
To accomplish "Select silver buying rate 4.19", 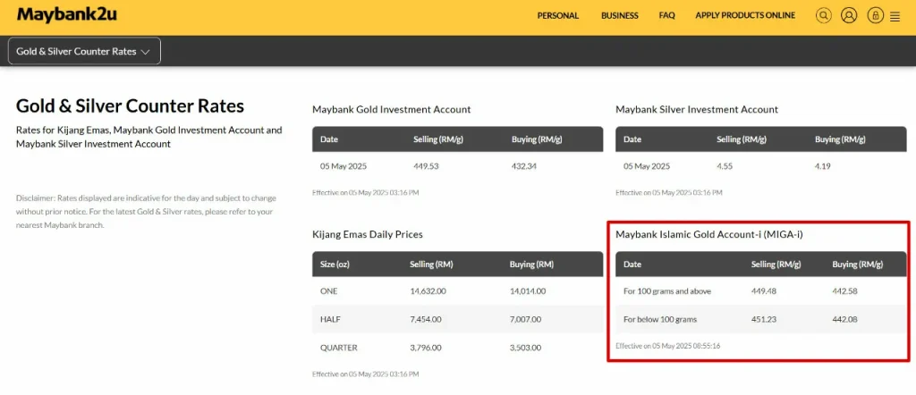I will [x=823, y=166].
